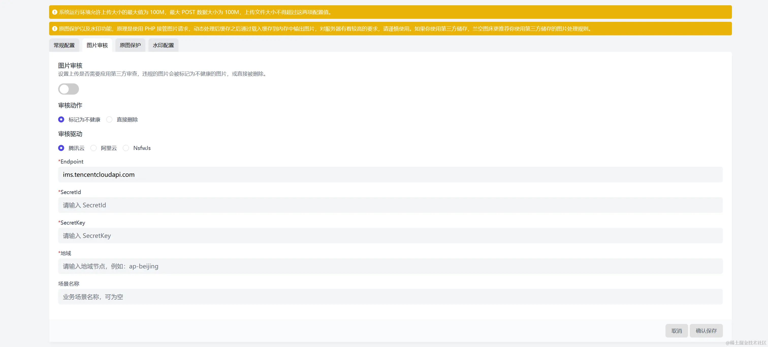The width and height of the screenshot is (768, 347).
Task: Switch to 常规配置 tab
Action: coord(64,45)
